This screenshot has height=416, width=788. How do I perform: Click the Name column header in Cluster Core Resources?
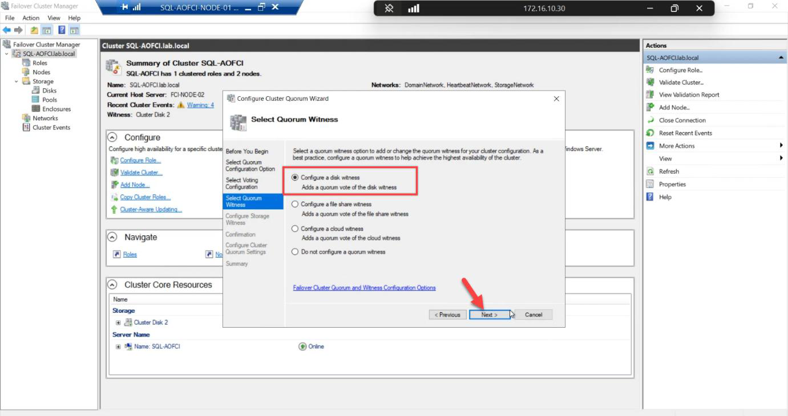tap(120, 299)
